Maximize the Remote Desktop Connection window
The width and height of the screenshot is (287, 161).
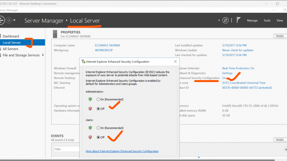click(277, 3)
